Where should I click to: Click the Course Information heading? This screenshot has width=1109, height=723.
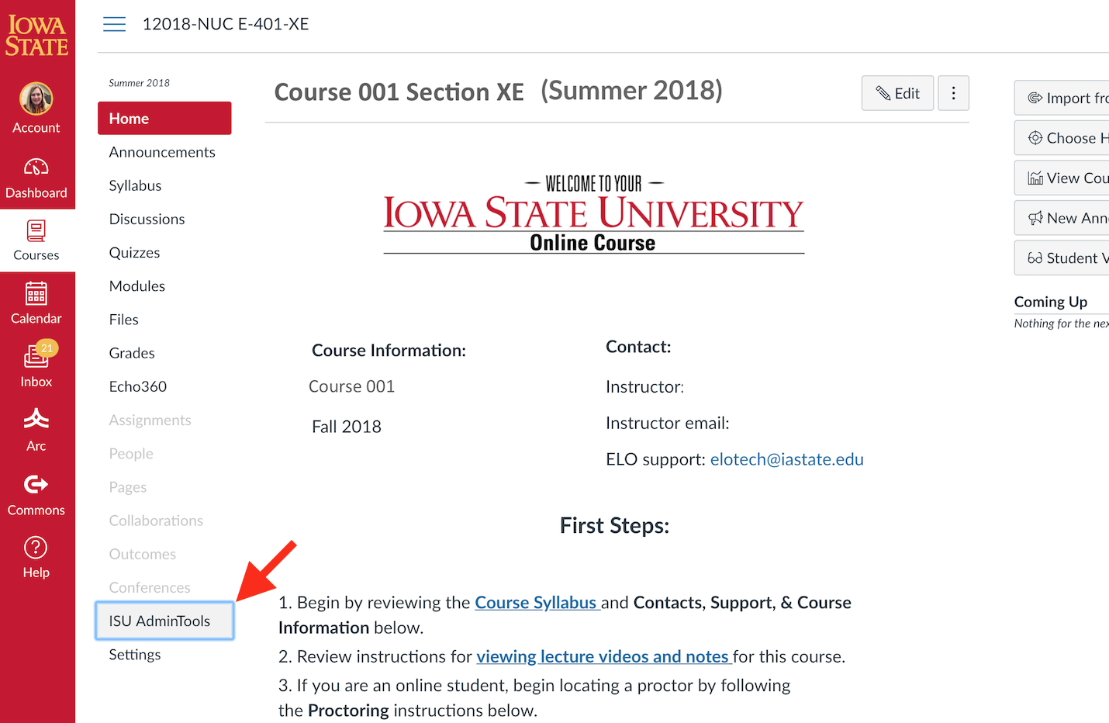tap(389, 351)
